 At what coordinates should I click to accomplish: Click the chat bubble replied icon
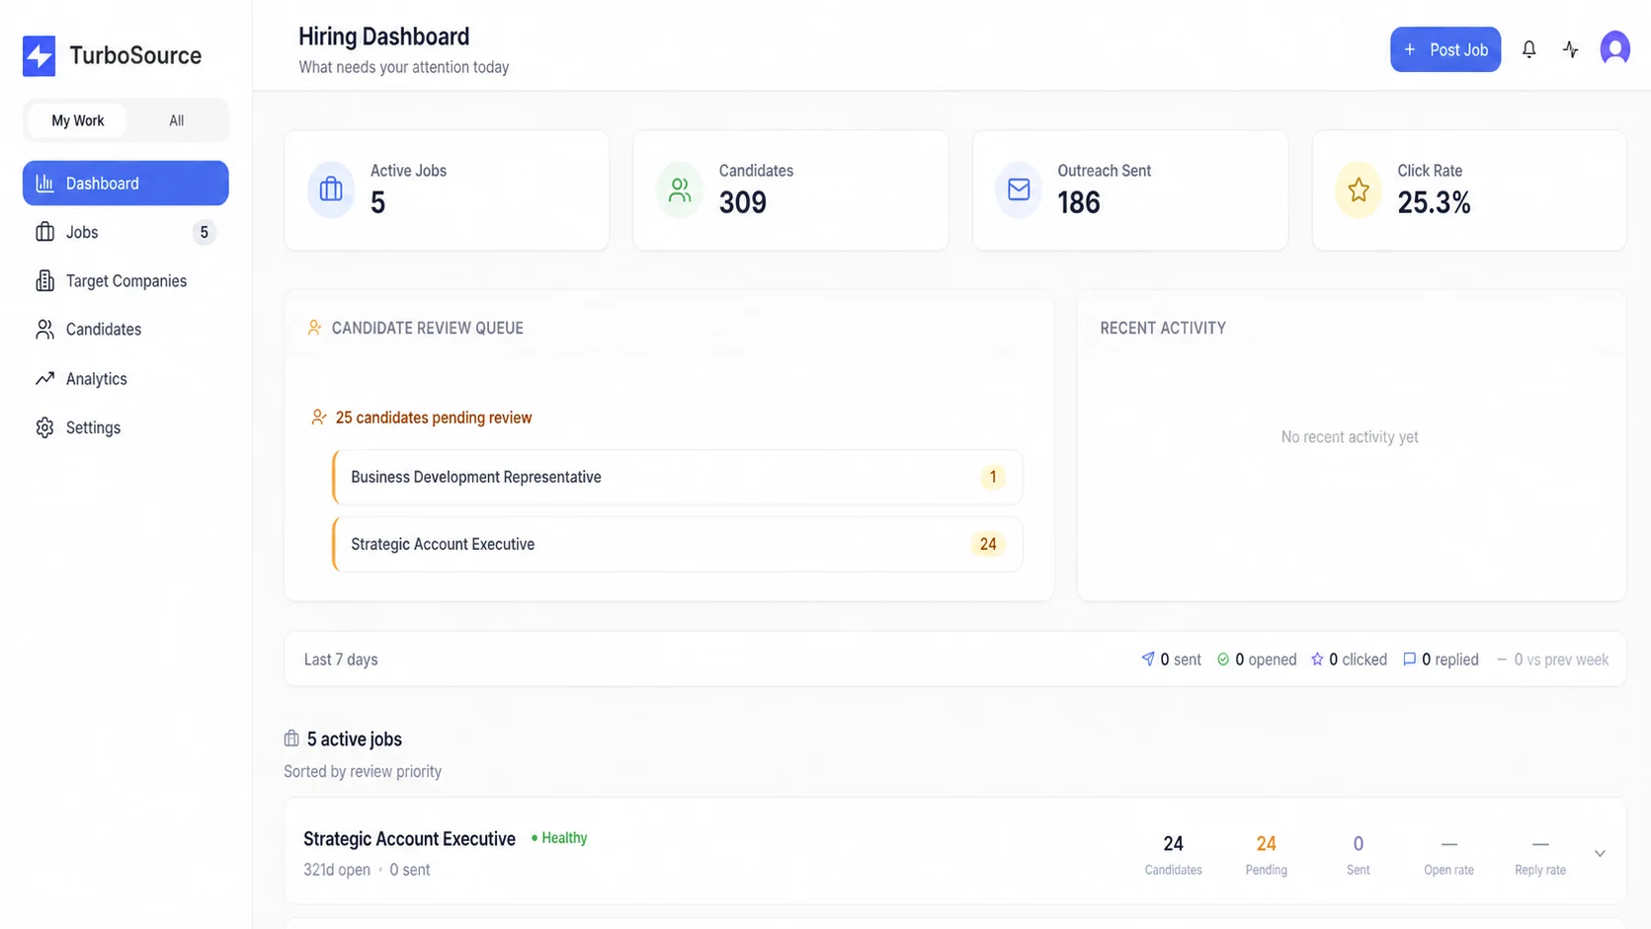1410,658
